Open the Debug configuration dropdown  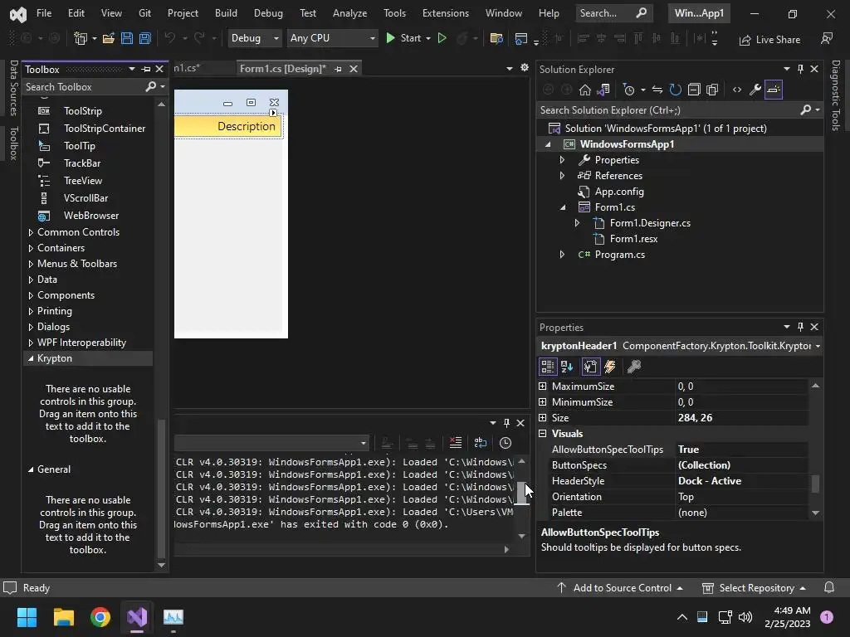pos(254,38)
